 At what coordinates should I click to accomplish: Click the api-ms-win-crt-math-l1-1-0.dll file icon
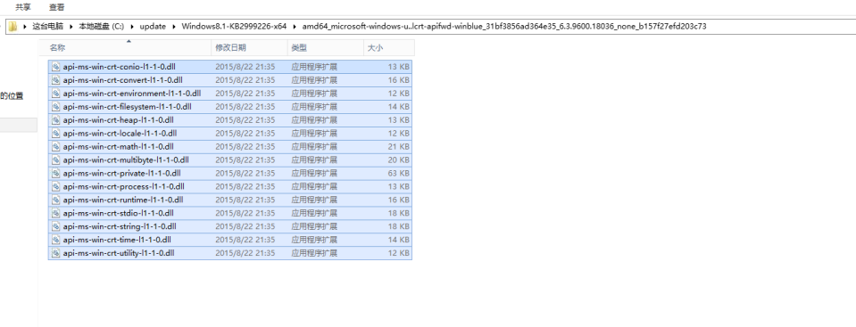click(55, 147)
